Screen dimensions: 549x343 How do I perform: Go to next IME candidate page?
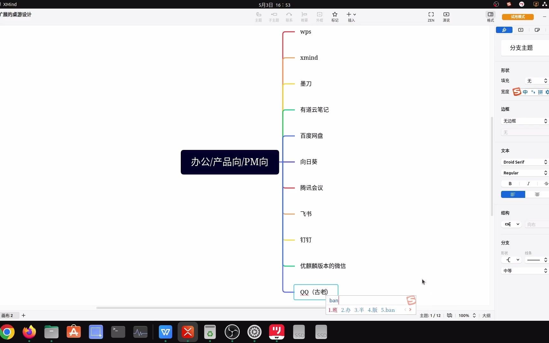410,310
